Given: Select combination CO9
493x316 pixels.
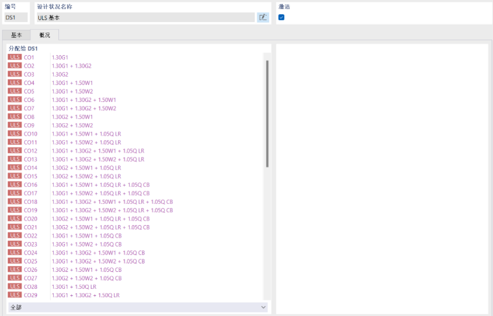Looking at the screenshot, I should pos(135,125).
